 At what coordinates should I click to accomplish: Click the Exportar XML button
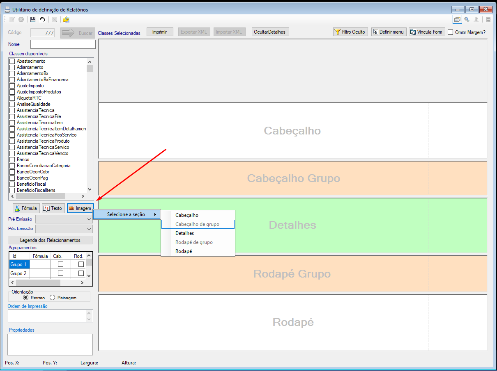tap(194, 32)
